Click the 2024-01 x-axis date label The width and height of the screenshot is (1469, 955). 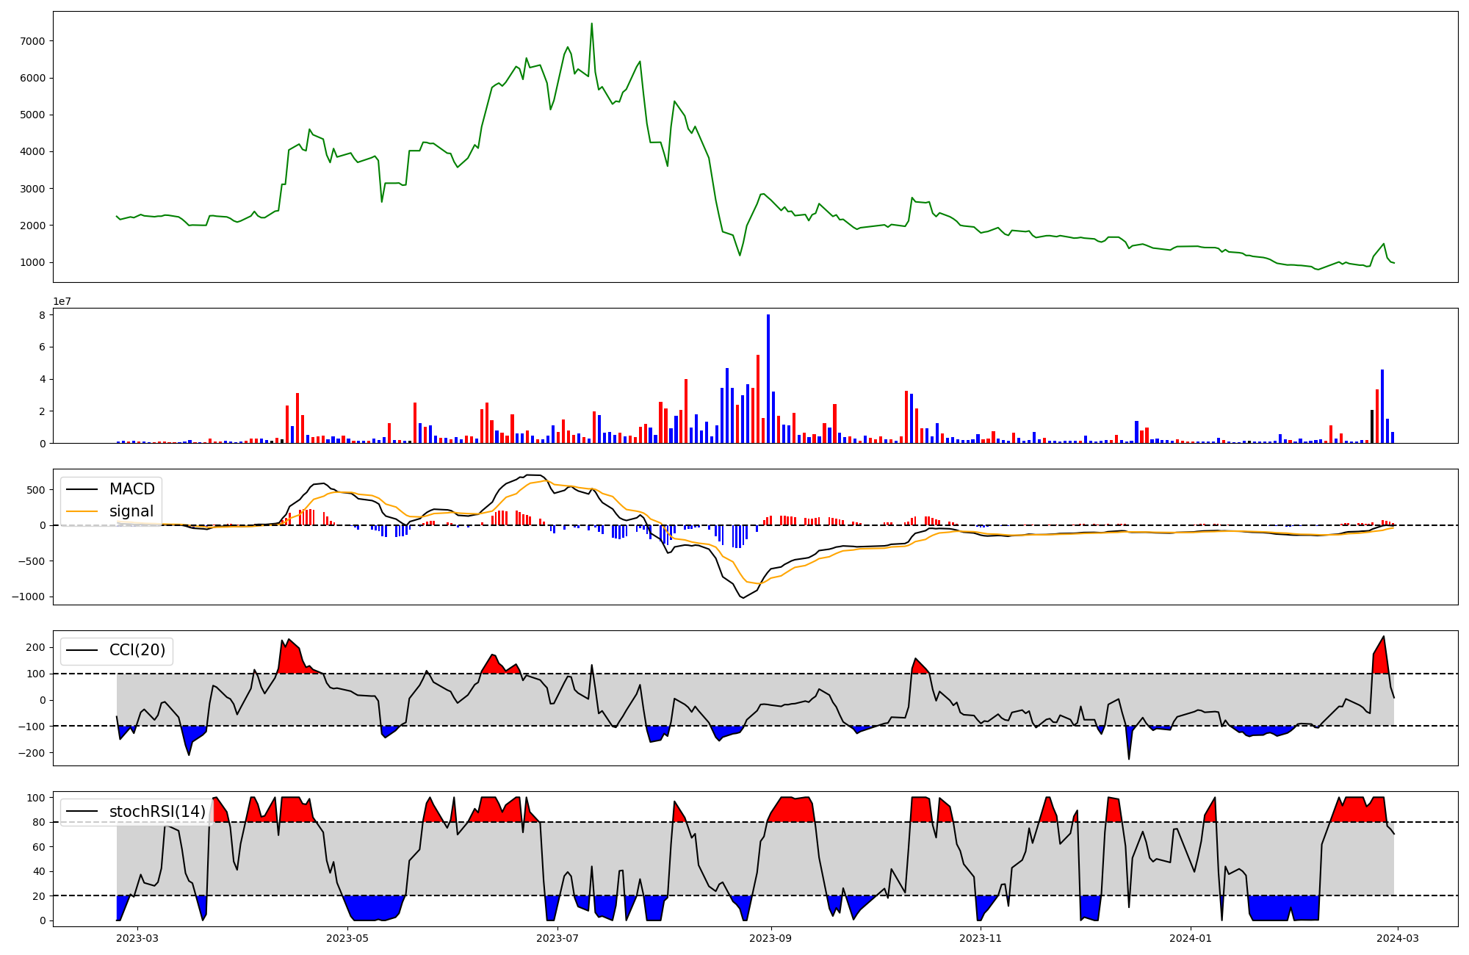(x=1190, y=938)
